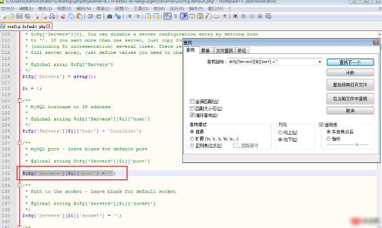The height and width of the screenshot is (228, 382).
Task: Toggle synchronized vertical scrolling icon
Action: (148, 16)
